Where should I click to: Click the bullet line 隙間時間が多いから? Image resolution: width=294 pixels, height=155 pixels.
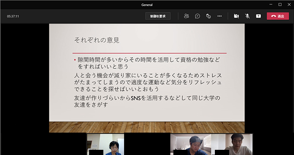pyautogui.click(x=147, y=63)
